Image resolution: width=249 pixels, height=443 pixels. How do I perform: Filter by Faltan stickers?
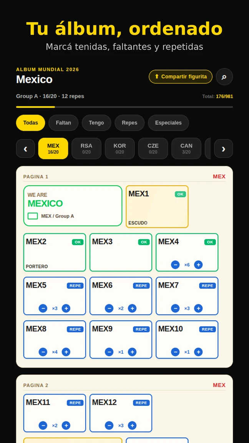[63, 123]
